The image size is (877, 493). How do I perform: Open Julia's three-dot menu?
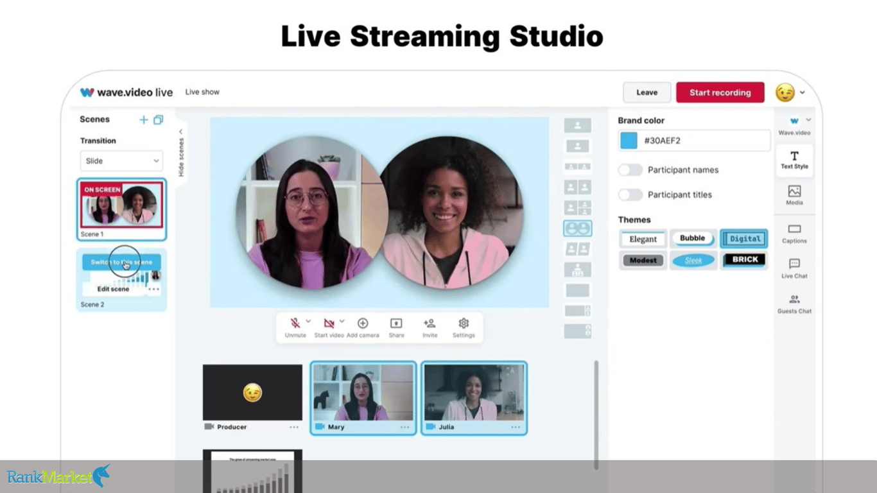tap(516, 427)
